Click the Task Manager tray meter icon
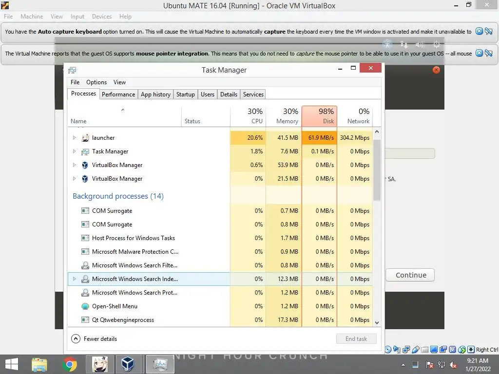 click(415, 364)
